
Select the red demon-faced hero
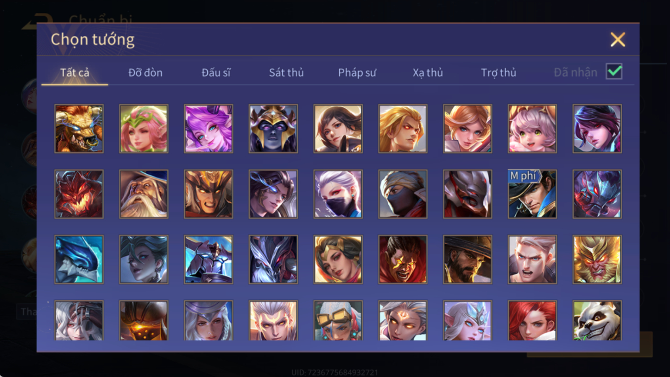pos(79,194)
